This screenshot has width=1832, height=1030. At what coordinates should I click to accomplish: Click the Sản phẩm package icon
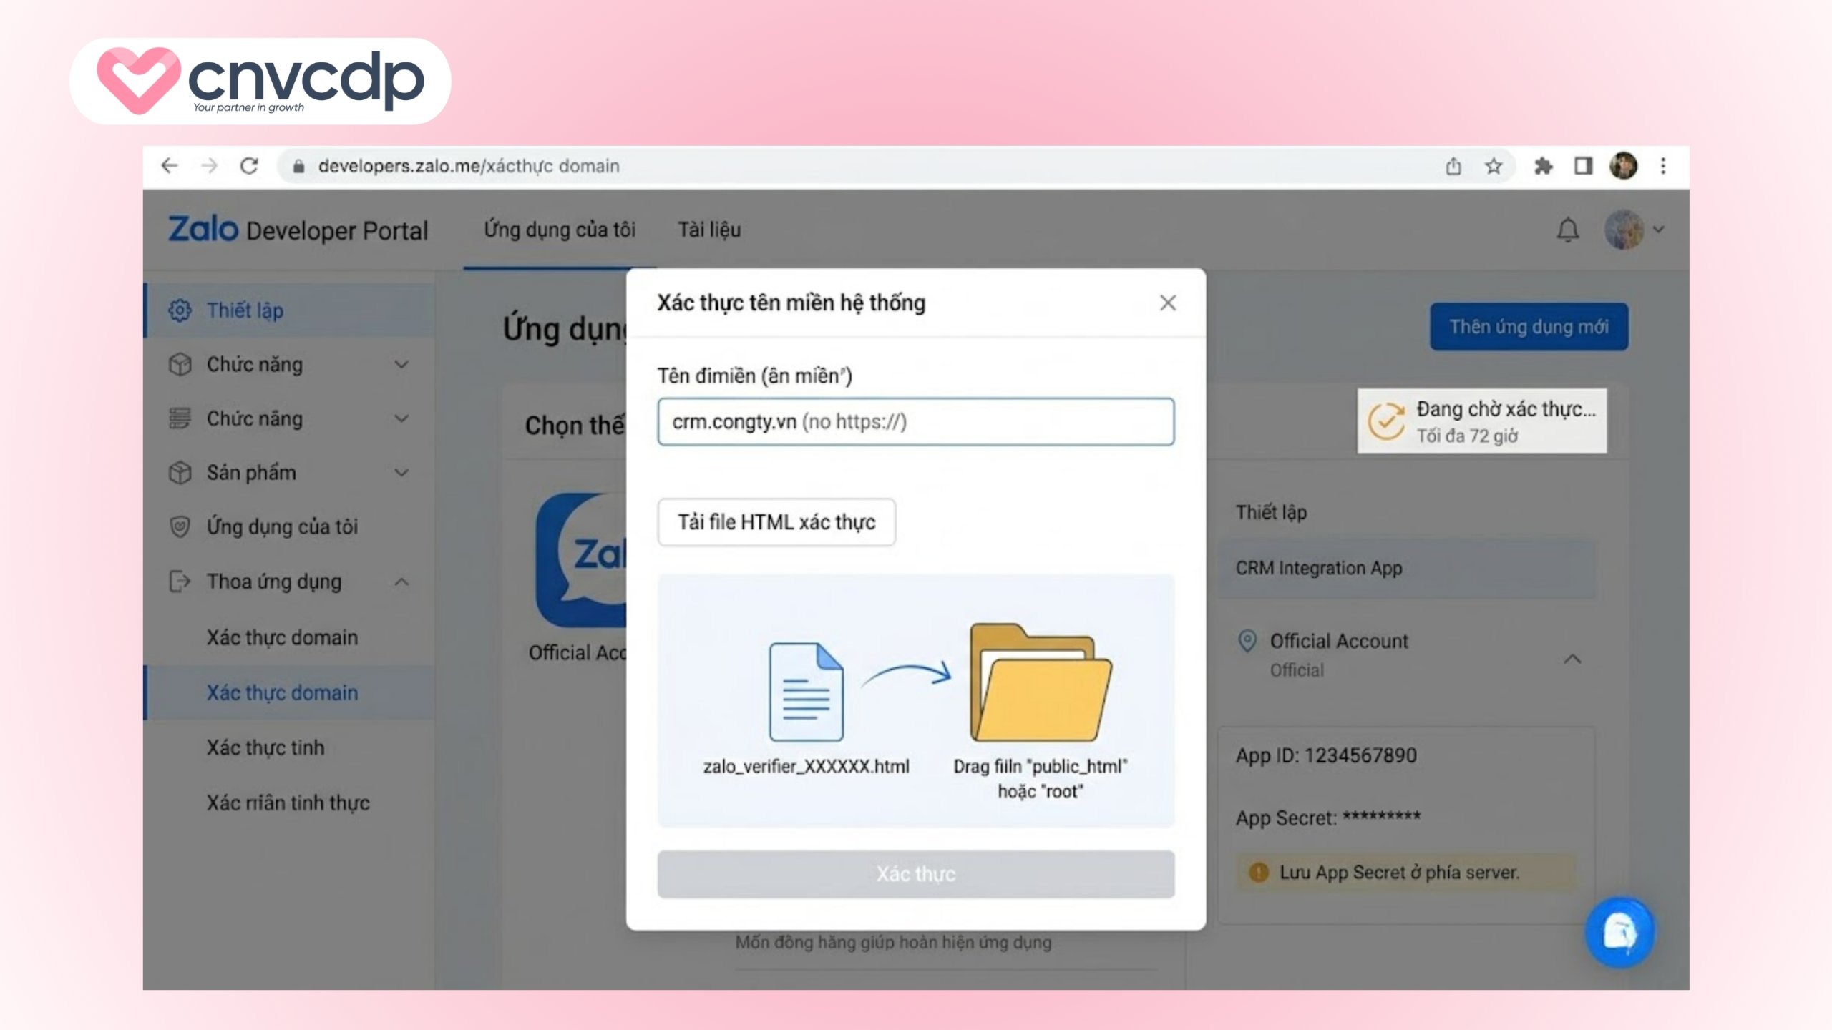coord(181,472)
